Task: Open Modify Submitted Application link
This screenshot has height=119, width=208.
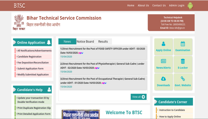Action: point(33,75)
